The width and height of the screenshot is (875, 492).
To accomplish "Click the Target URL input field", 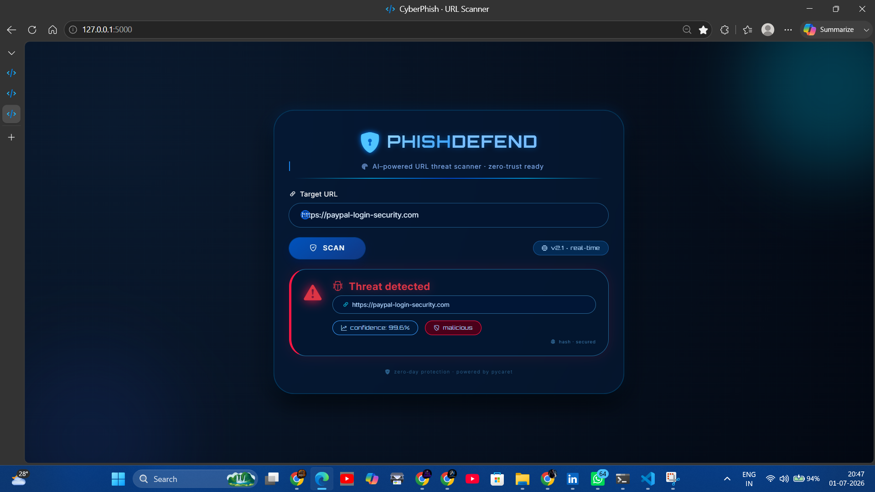I will click(x=448, y=215).
